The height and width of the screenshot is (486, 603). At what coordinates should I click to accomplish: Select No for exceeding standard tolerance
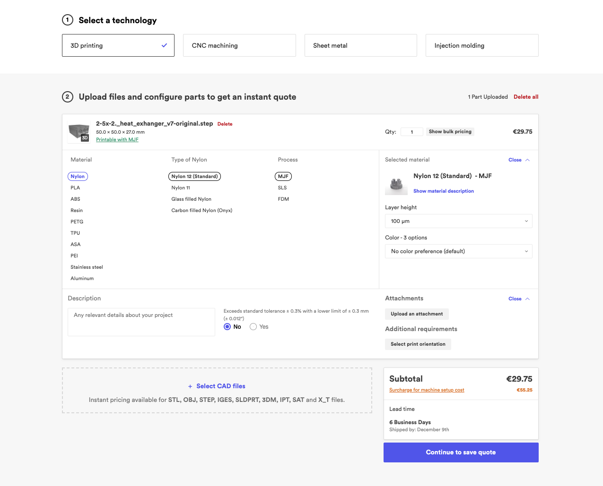click(227, 326)
